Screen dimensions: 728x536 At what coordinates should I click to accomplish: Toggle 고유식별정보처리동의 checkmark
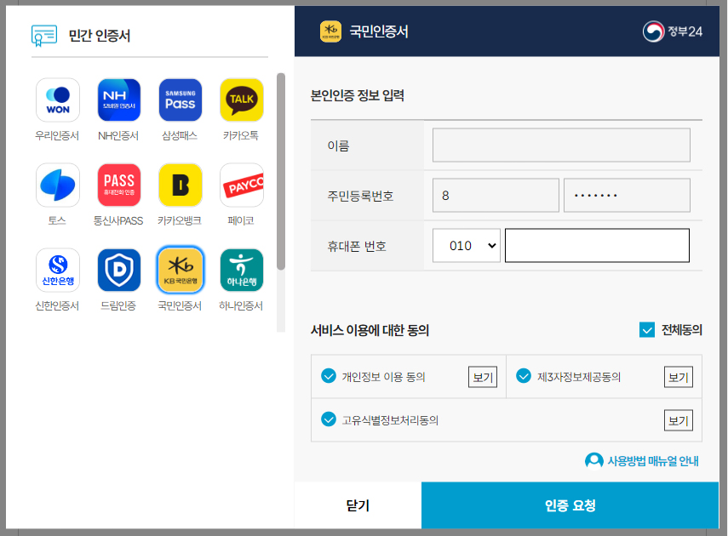click(329, 419)
